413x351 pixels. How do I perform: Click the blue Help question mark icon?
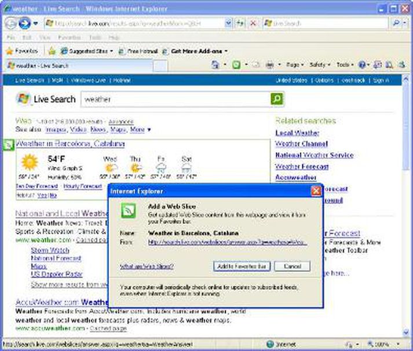(363, 65)
